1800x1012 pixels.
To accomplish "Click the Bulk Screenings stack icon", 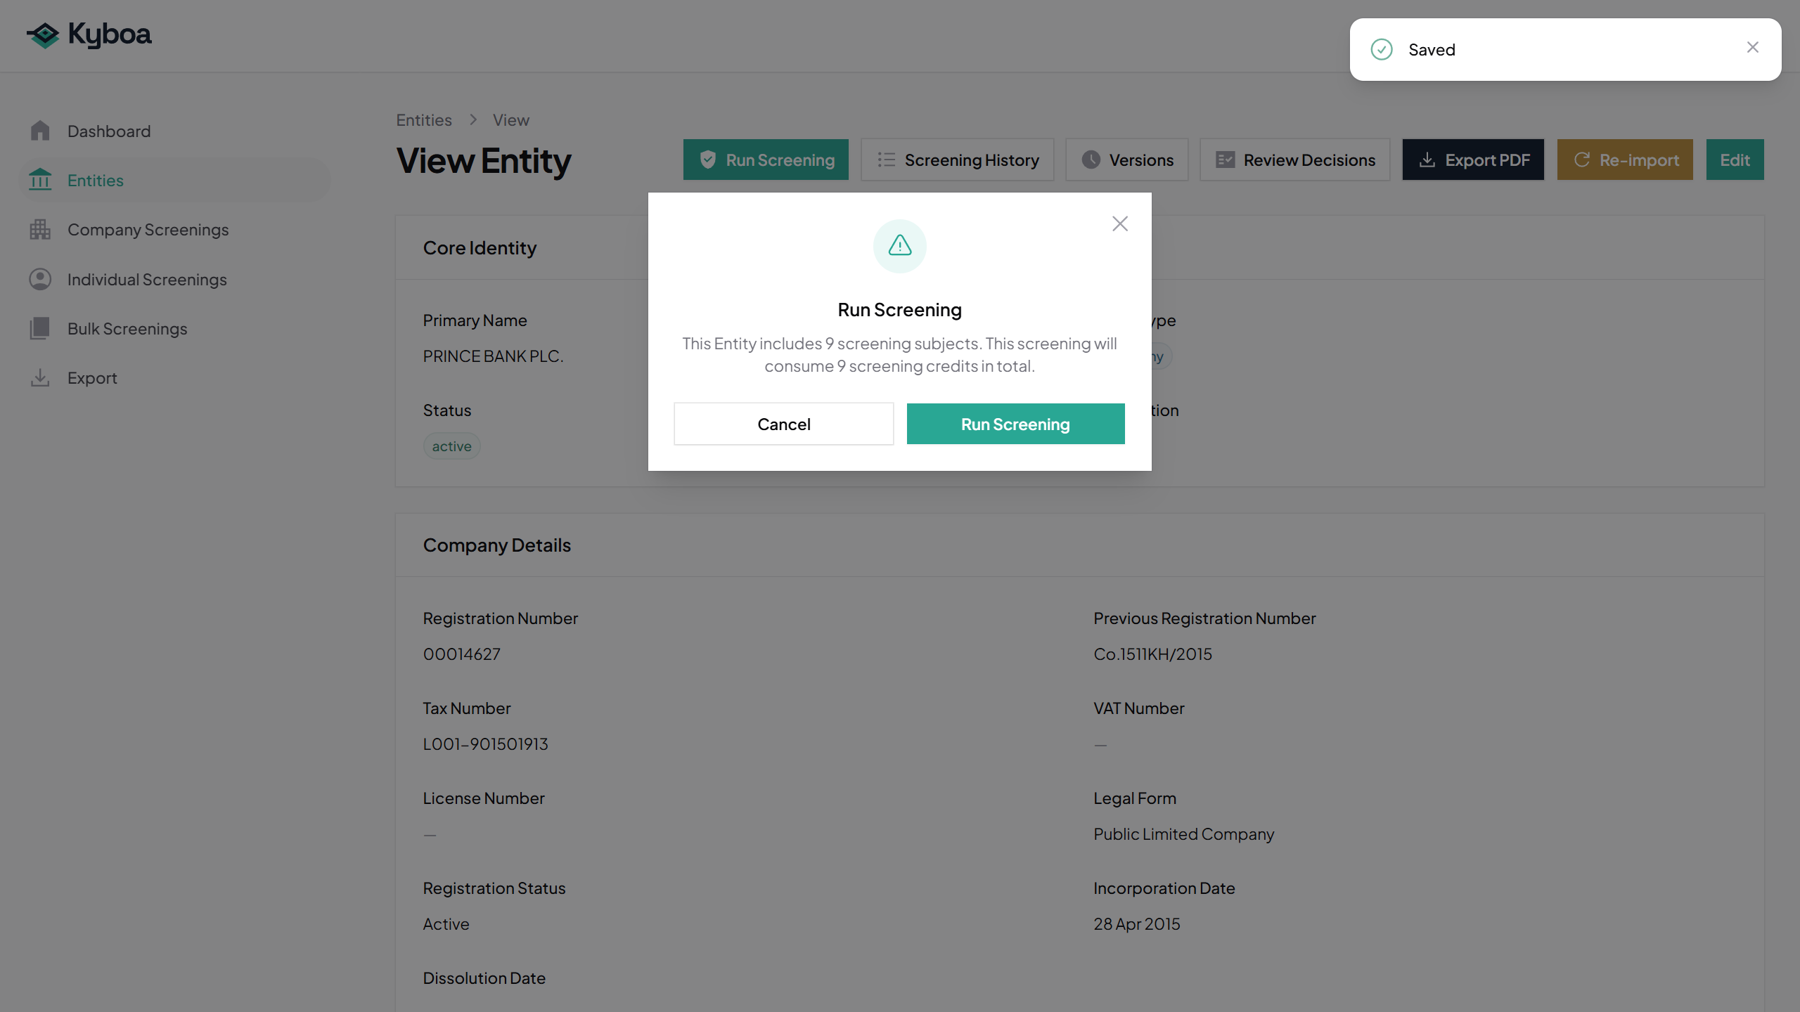I will tap(40, 328).
